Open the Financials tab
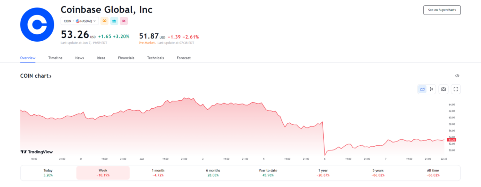This screenshot has height=187, width=481. click(x=126, y=58)
